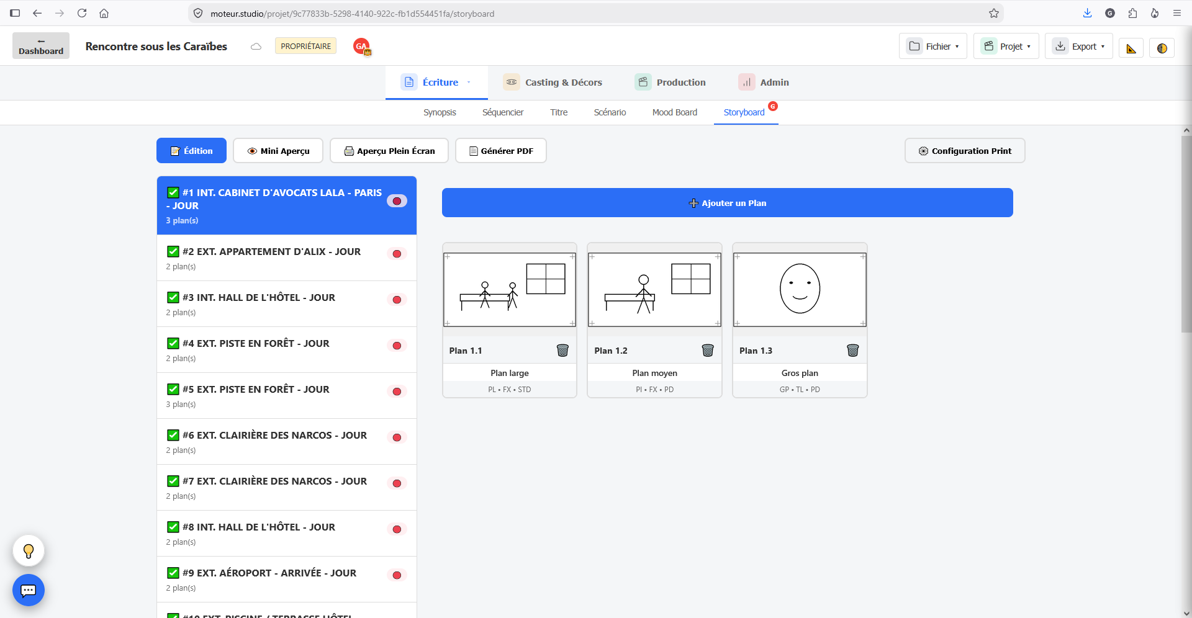Reload the browser page

(81, 13)
